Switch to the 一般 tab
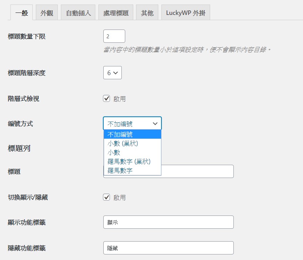Screen dimensions: 303x260 [x=22, y=13]
